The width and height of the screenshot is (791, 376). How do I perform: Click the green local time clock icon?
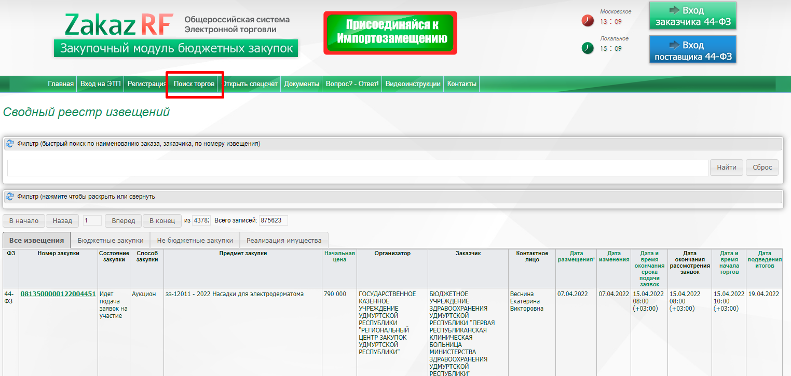point(588,48)
